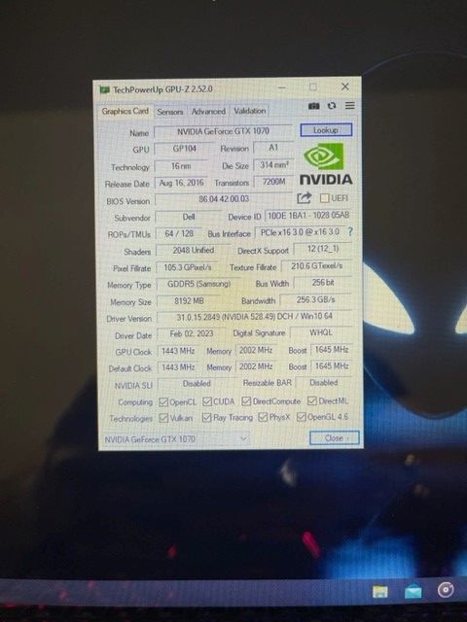
Task: Click the Bus Interface PCIe x16 3.0 field
Action: pos(300,232)
